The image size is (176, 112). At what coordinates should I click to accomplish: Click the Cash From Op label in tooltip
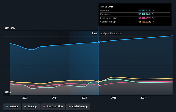tap(108, 22)
